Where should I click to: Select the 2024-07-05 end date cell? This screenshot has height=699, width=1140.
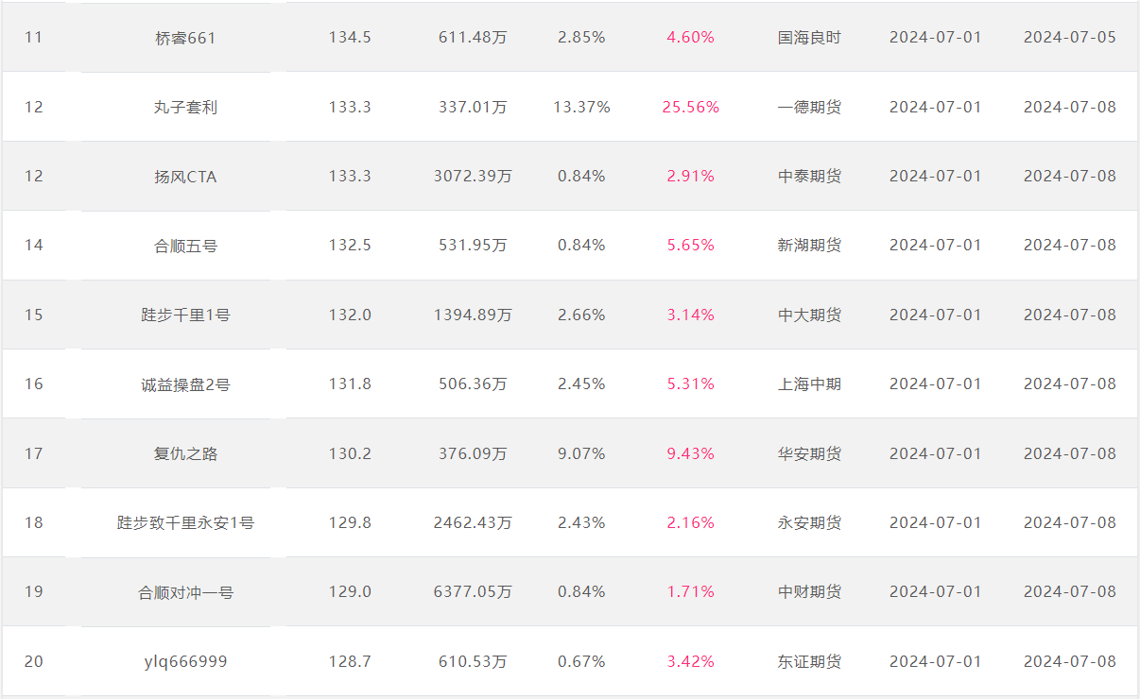pos(1069,38)
